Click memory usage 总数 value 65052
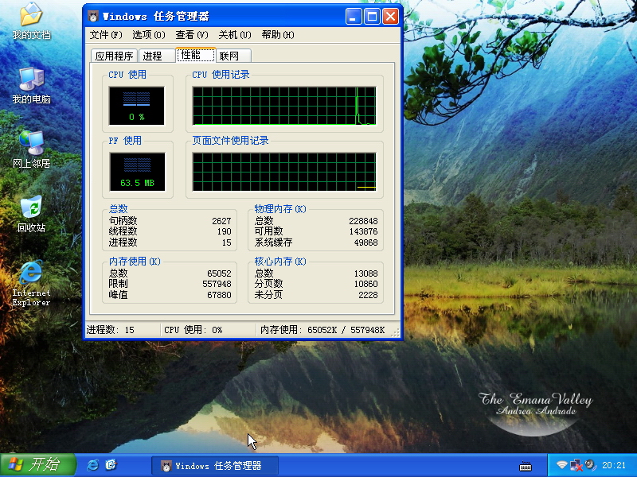Screen dimensions: 637x477 click(220, 273)
